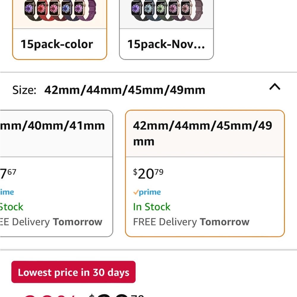The image size is (297, 297).
Task: Tap the Size: label text
Action: click(24, 90)
